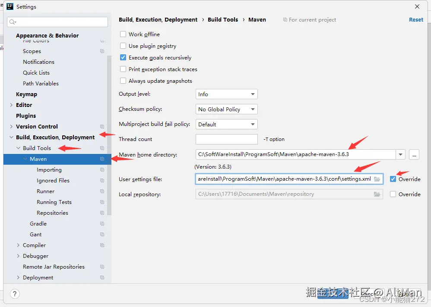
Task: Click the settings tree vertical scrollbar
Action: click(x=109, y=135)
